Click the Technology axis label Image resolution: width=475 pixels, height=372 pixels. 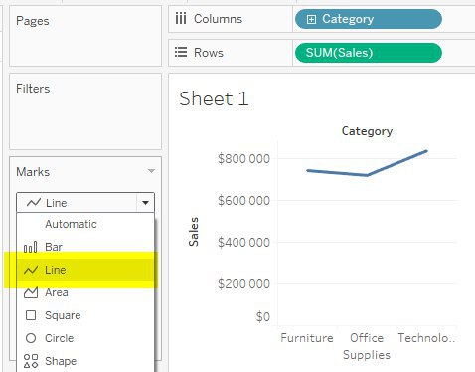pos(426,338)
